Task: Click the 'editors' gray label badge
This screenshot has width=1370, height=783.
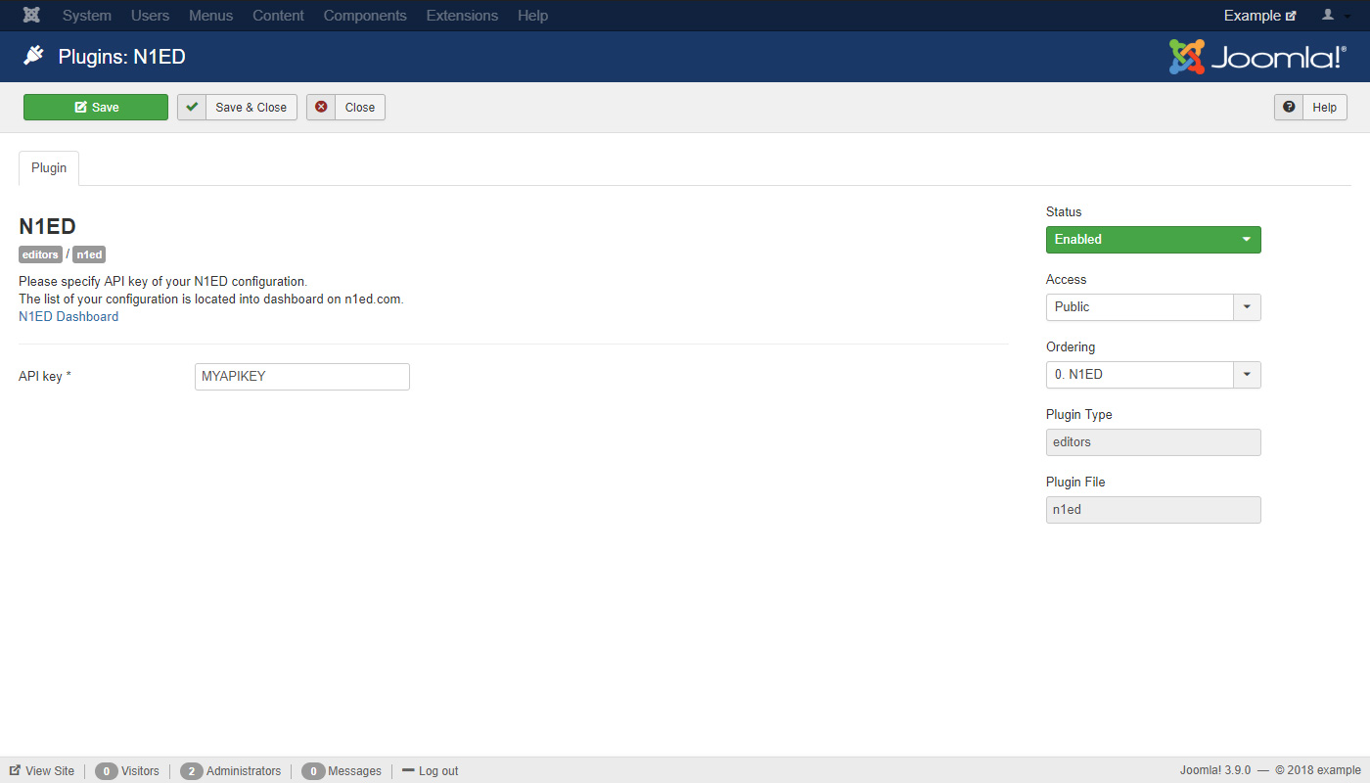Action: point(40,254)
